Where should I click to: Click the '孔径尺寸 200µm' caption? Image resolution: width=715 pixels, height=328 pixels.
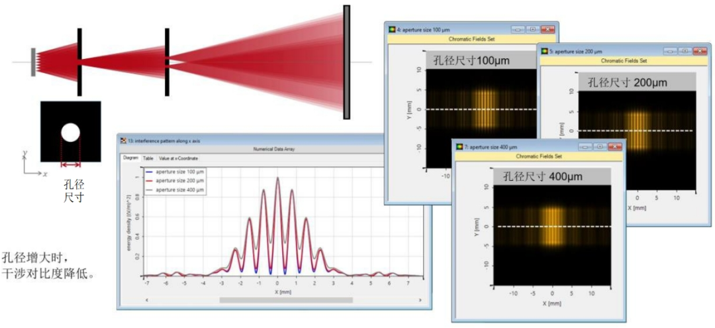[x=628, y=82]
